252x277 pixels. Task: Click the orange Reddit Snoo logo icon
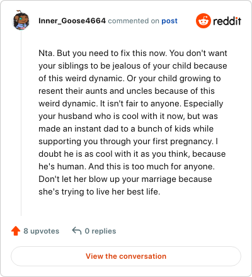pos(203,21)
